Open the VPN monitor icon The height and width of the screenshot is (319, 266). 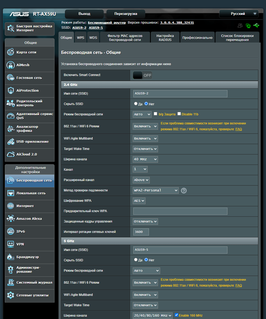11,244
